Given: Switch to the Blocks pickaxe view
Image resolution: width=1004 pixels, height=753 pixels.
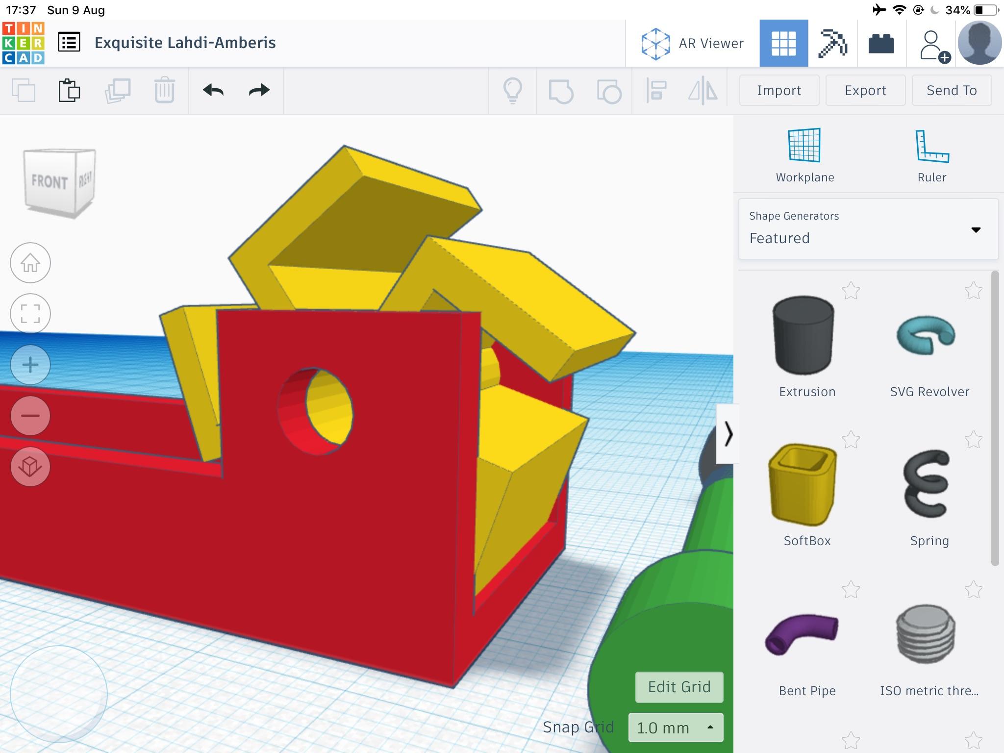Looking at the screenshot, I should tap(832, 43).
